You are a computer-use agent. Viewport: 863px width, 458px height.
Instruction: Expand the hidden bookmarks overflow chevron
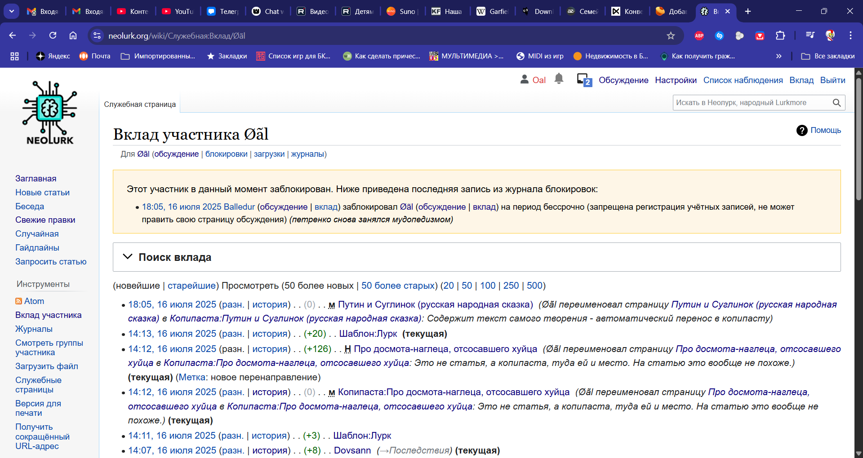(778, 56)
